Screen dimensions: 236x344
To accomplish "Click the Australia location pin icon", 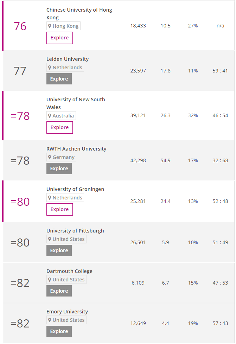I will (x=50, y=116).
